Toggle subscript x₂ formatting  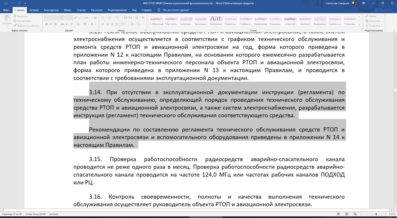click(68, 24)
